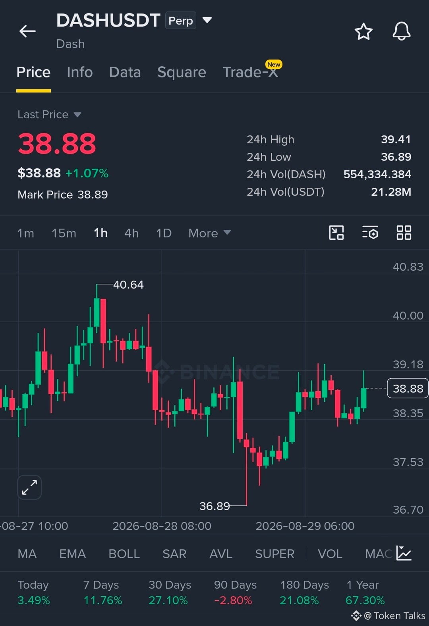Toggle the MAC indicator
The height and width of the screenshot is (626, 429).
tap(379, 554)
